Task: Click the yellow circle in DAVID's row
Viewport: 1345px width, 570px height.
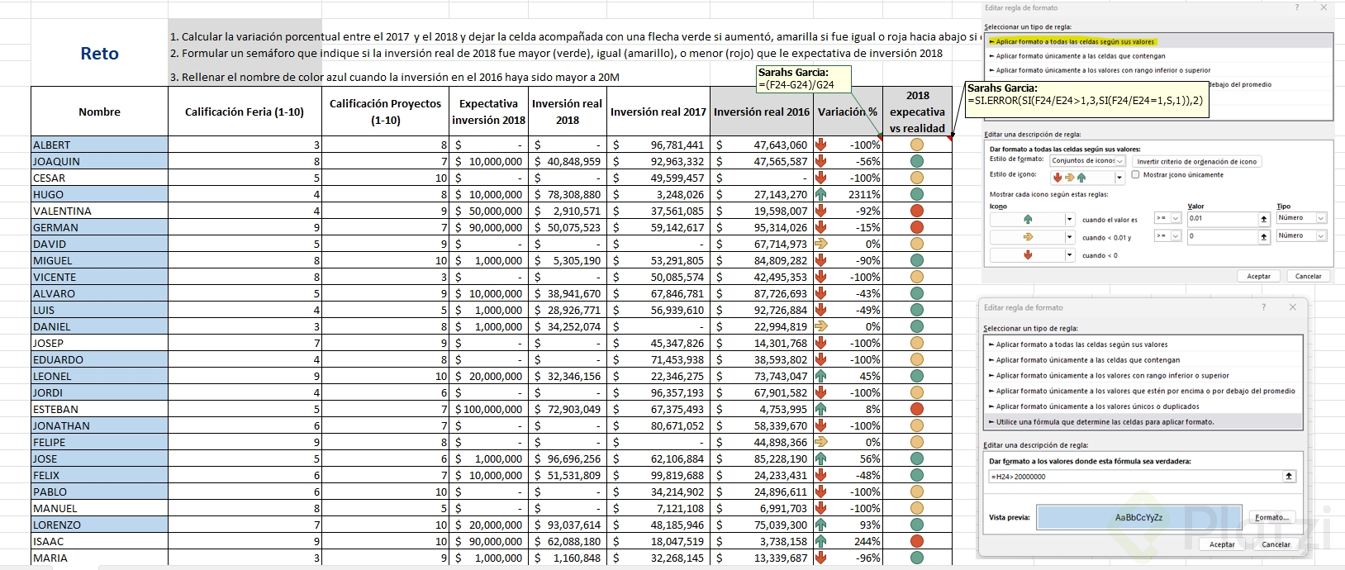Action: pyautogui.click(x=916, y=244)
